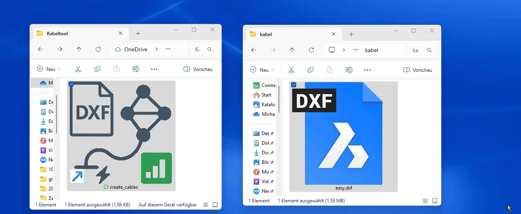Screen dimensions: 521x214
Task: Open the Neu dropdown in kabel window
Action: click(x=262, y=70)
